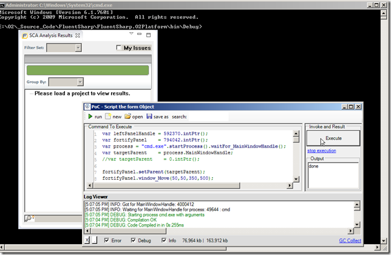Open the Filter Set dropdown
This screenshot has height=255, width=391.
click(78, 47)
